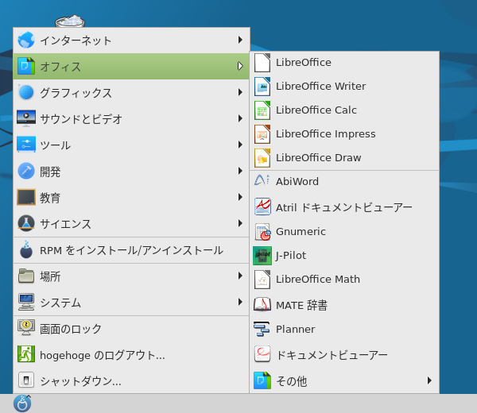Image resolution: width=477 pixels, height=413 pixels.
Task: Click the LibreOffice Draw label
Action: pos(318,158)
